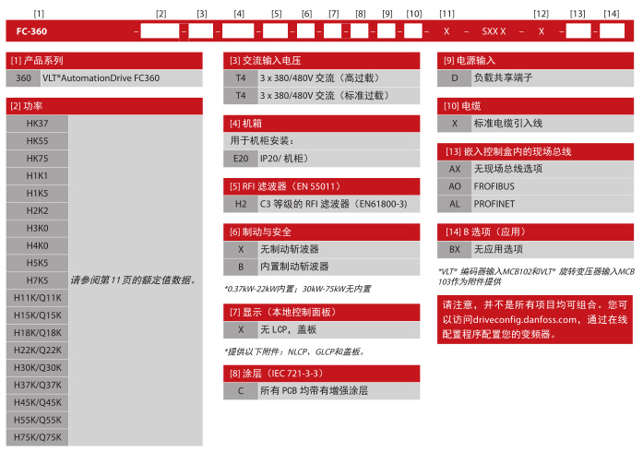The height and width of the screenshot is (452, 643).
Task: Select the H4K0 power code
Action: (x=37, y=245)
